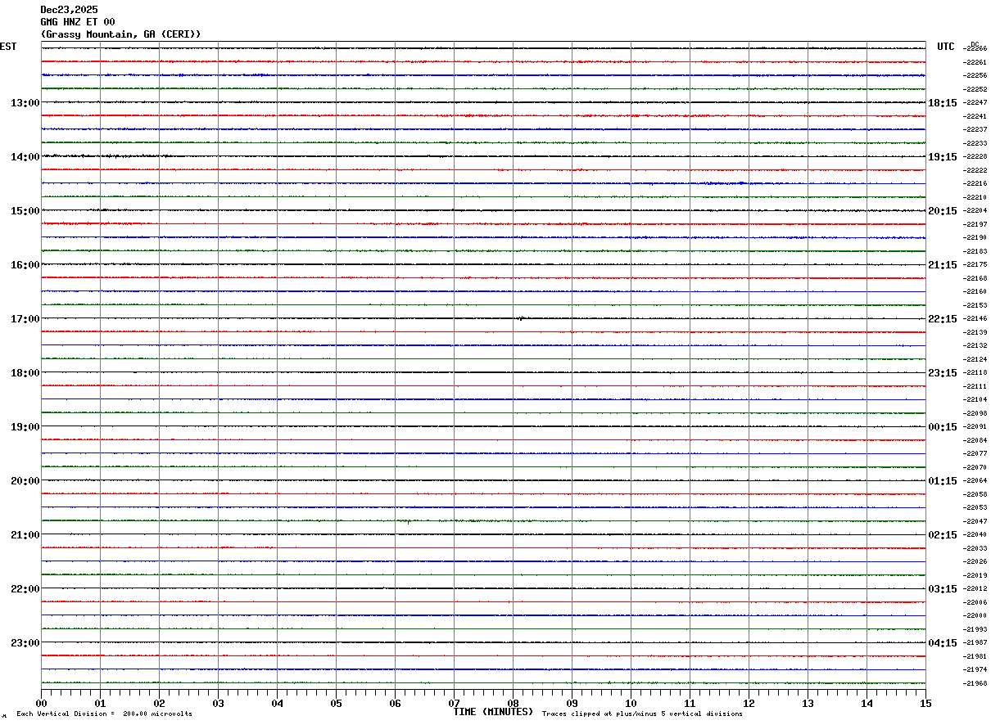The height and width of the screenshot is (725, 991).
Task: Click the 23:00 EST hour label
Action: pyautogui.click(x=25, y=642)
